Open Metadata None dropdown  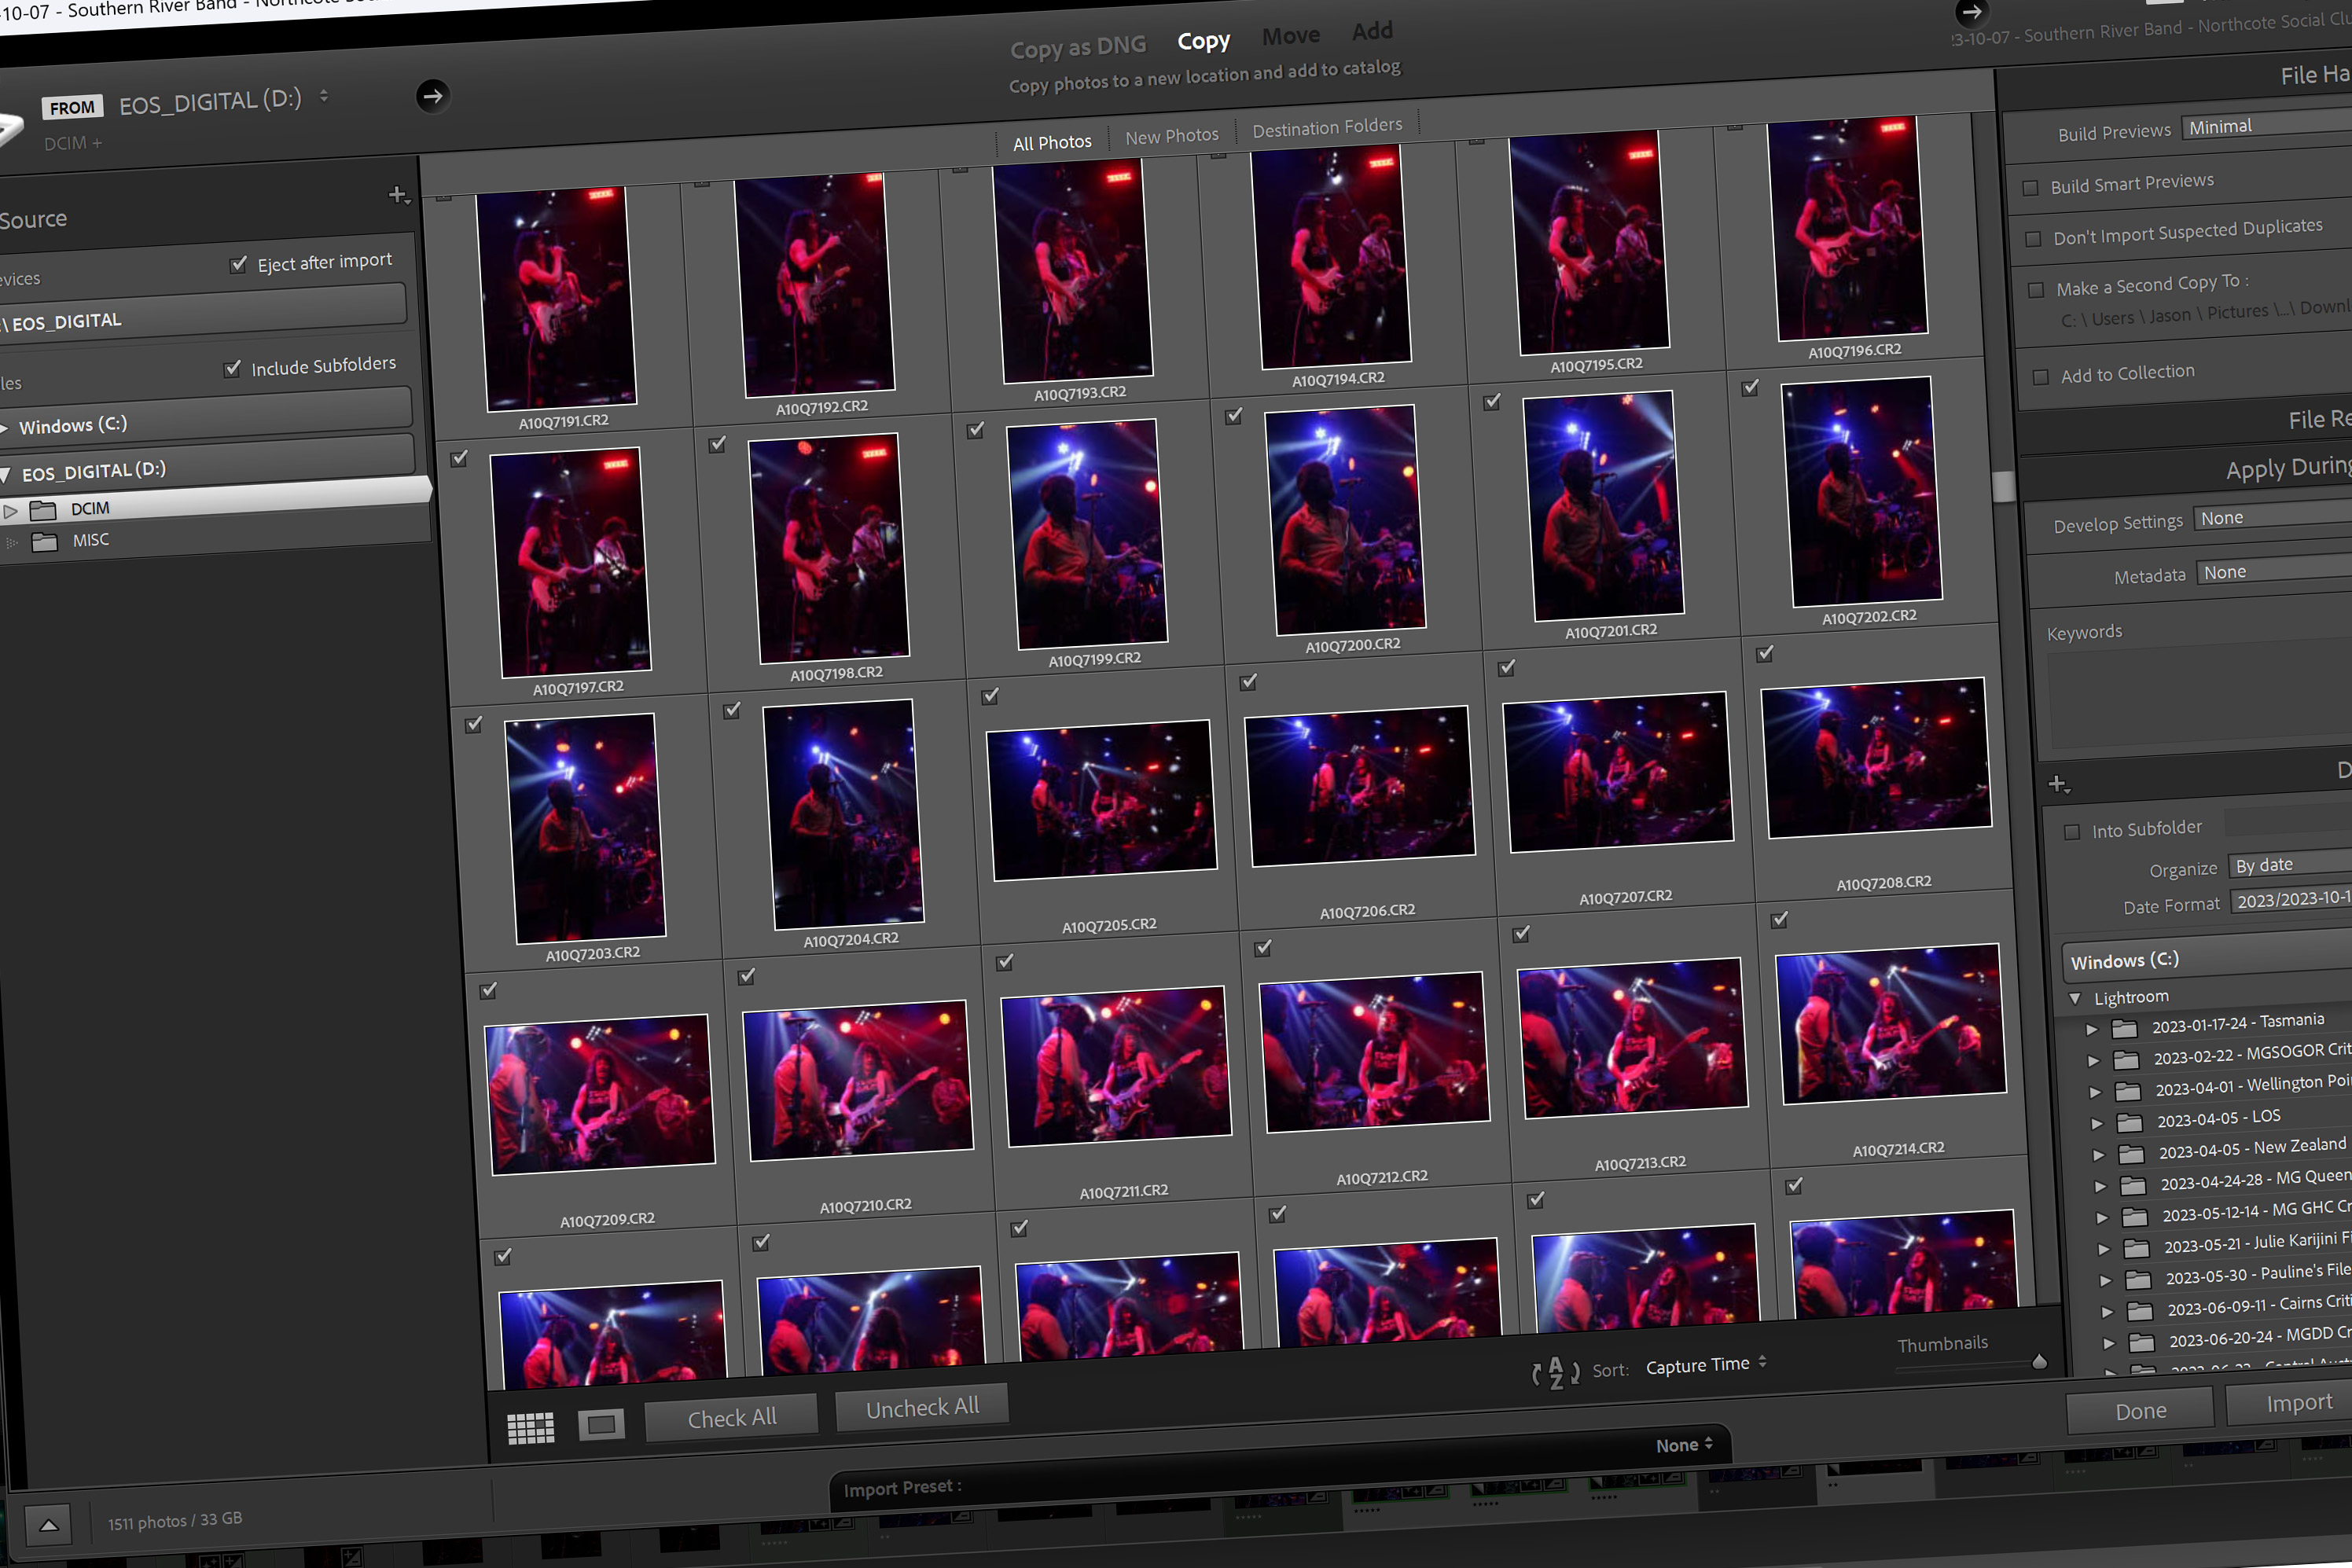(x=2274, y=569)
